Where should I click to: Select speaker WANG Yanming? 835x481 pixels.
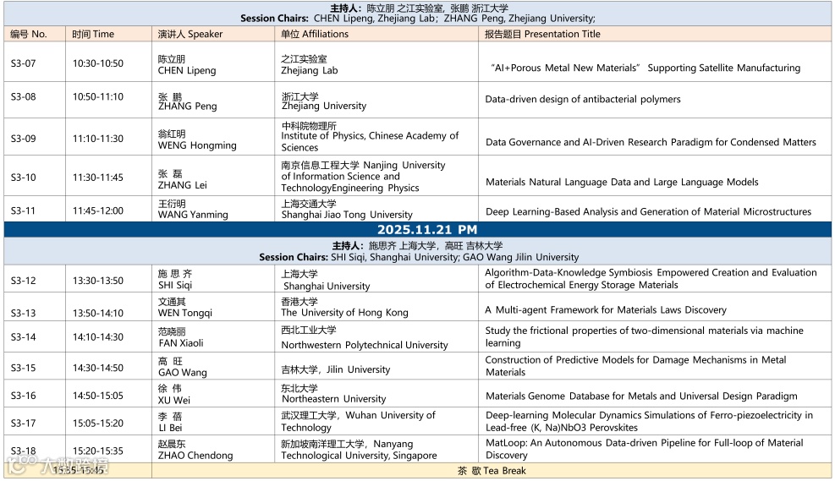pyautogui.click(x=193, y=210)
